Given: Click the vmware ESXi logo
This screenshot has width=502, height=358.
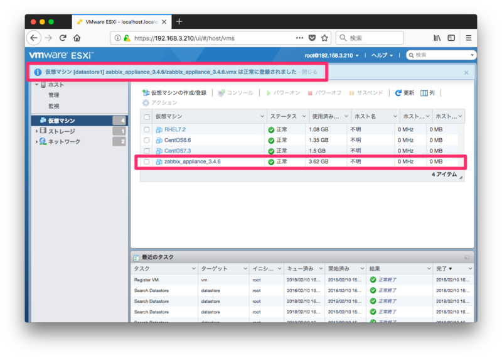Looking at the screenshot, I should (61, 55).
